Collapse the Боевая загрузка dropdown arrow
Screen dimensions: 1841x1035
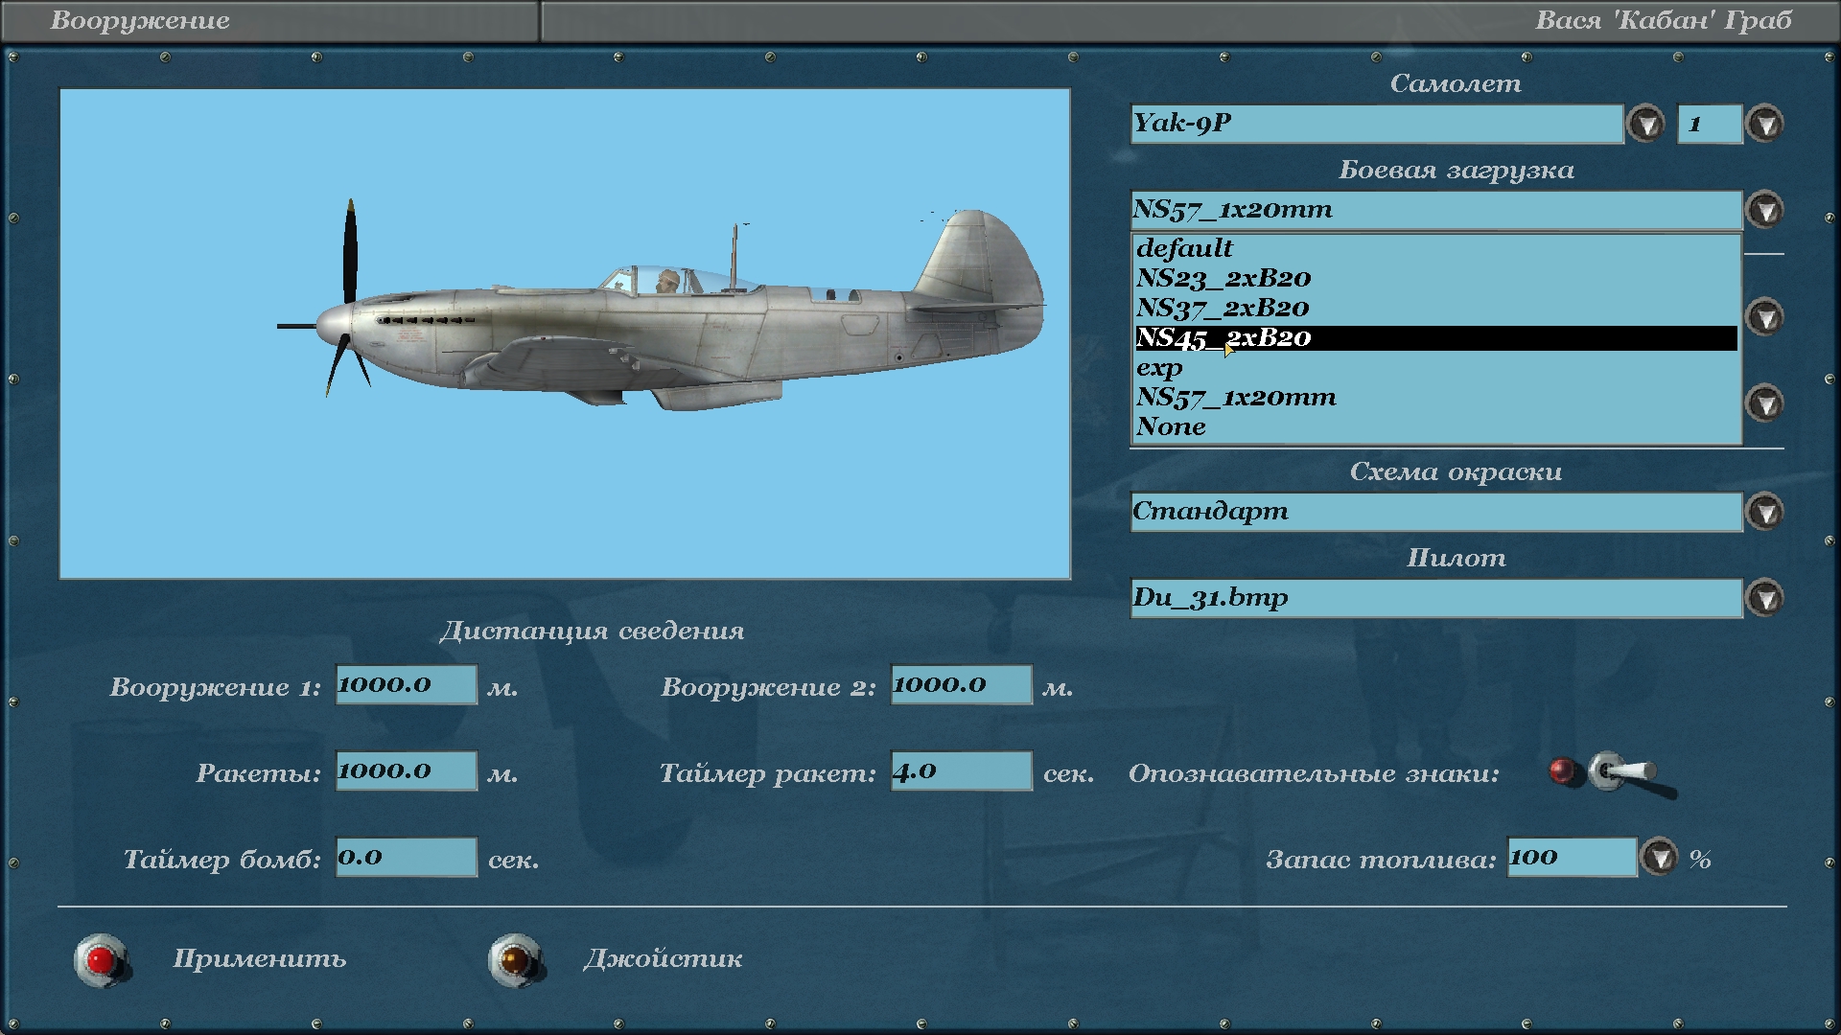[x=1764, y=210]
